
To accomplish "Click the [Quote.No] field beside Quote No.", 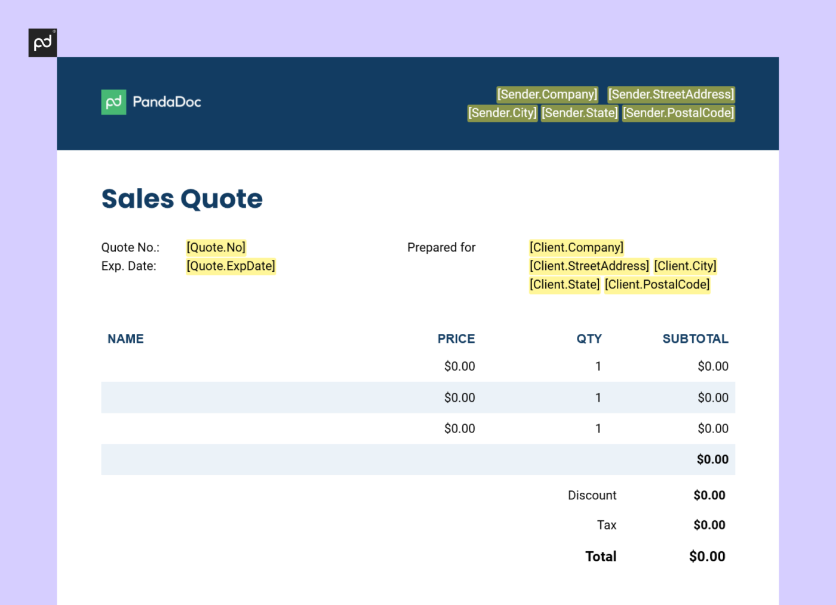I will 216,247.
